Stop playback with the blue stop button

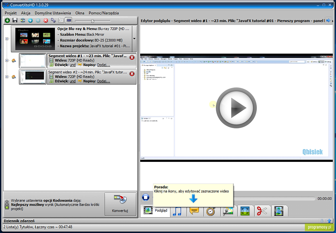[x=146, y=197]
